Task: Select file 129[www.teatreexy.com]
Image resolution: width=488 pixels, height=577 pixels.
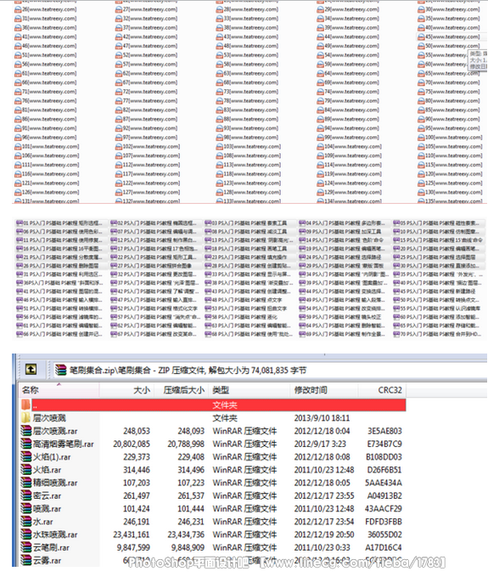Action: [350, 192]
